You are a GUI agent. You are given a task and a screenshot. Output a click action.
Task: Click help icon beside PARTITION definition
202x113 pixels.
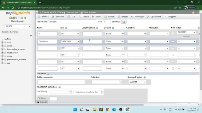coord(60,87)
